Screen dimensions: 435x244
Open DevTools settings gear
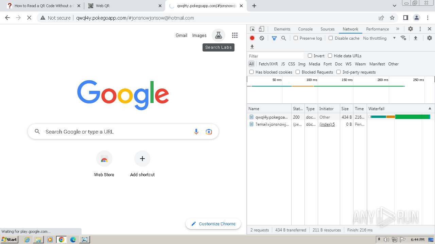pyautogui.click(x=411, y=29)
